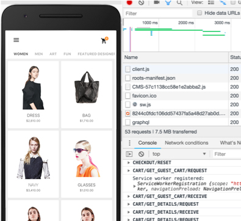Click the Status column header
The image size is (241, 221).
(235, 57)
